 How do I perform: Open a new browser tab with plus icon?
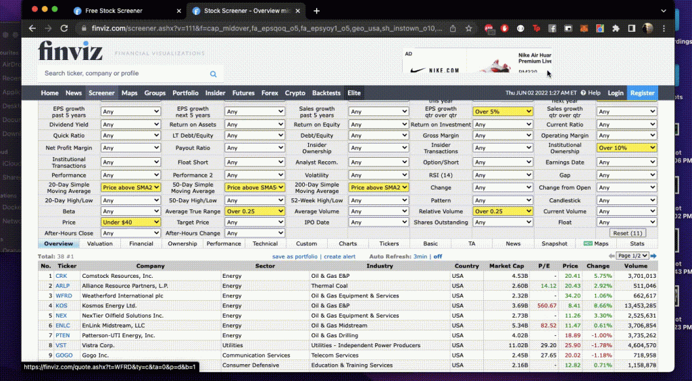click(x=316, y=11)
